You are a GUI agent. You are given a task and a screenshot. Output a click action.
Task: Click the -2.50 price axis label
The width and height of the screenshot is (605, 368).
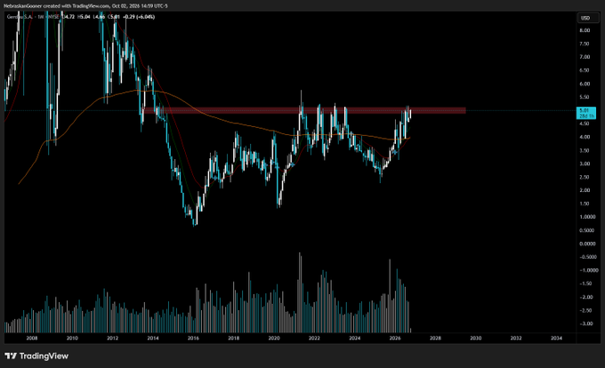(585, 310)
